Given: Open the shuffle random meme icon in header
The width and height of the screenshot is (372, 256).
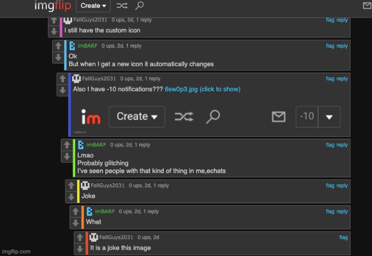Looking at the screenshot, I should (x=122, y=6).
